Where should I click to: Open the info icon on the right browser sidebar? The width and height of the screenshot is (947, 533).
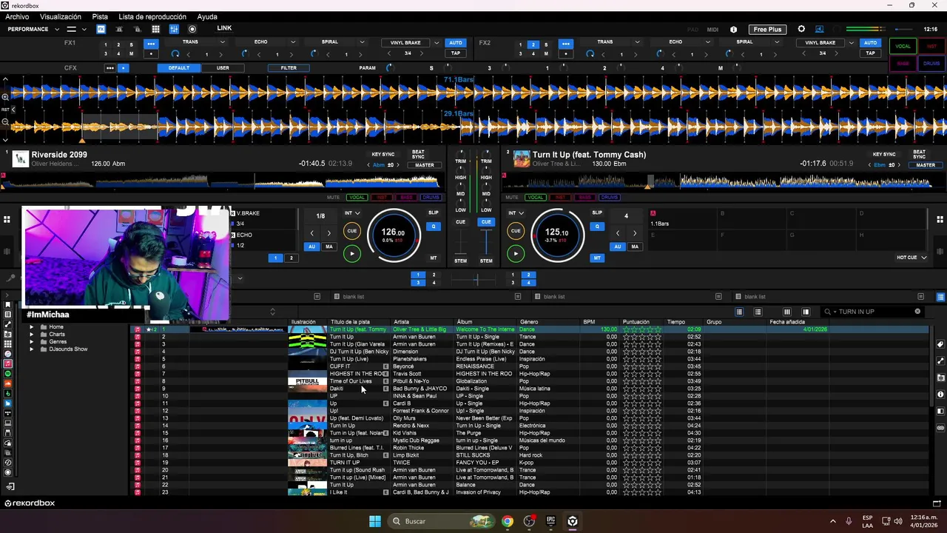940,394
